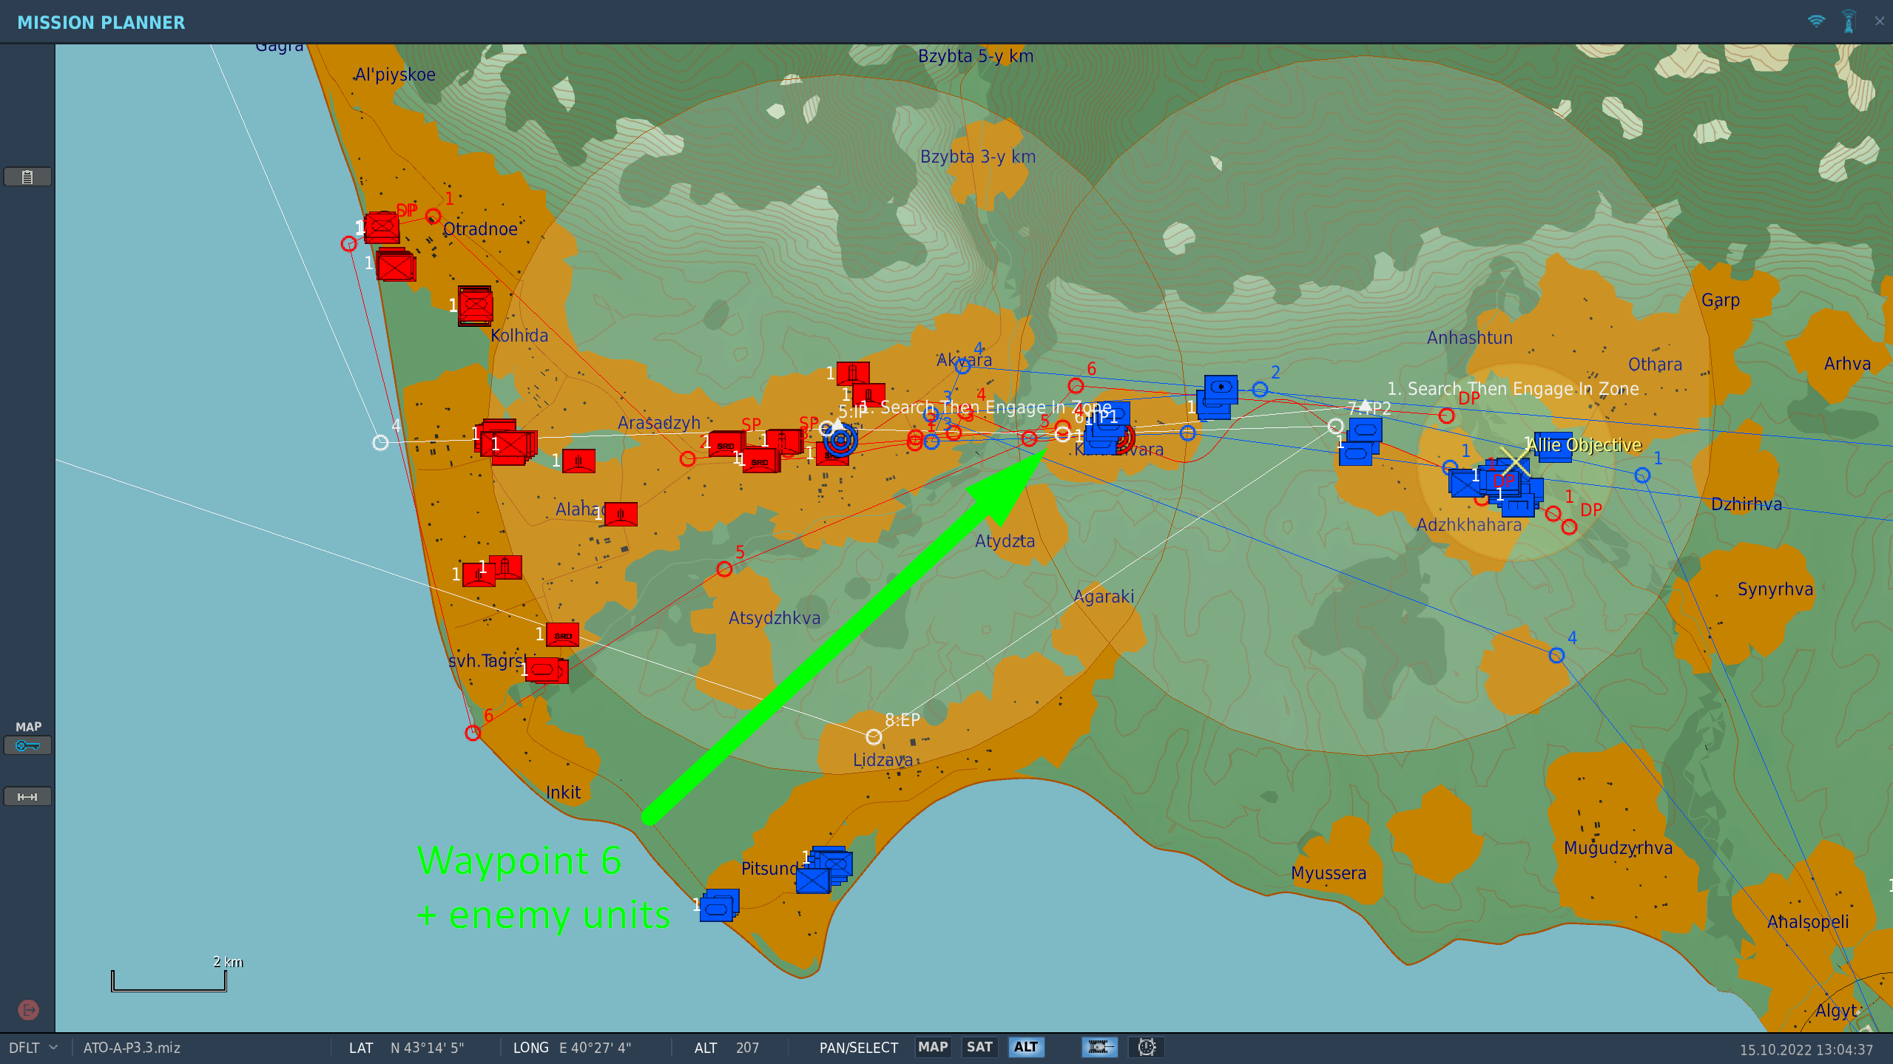
Task: Click the MISSION PLANNER title text
Action: click(x=101, y=22)
